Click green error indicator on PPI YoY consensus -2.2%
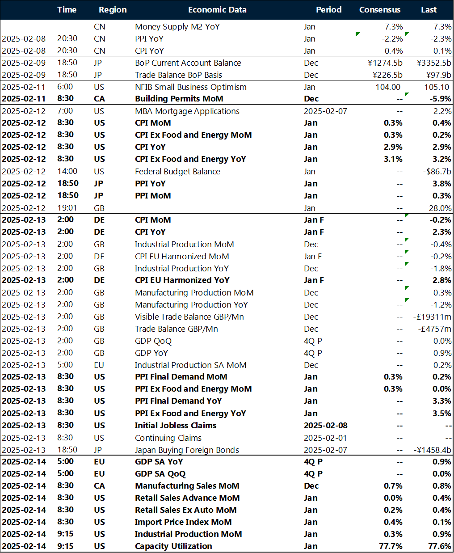The image size is (454, 553). click(x=357, y=34)
